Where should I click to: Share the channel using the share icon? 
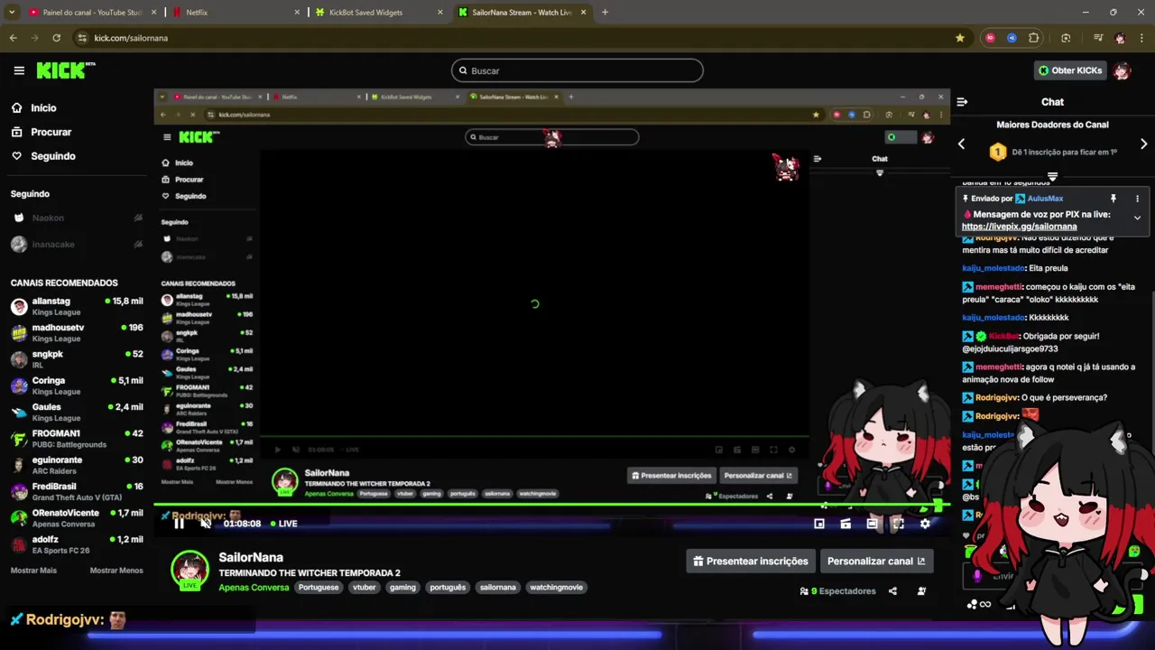tap(892, 591)
